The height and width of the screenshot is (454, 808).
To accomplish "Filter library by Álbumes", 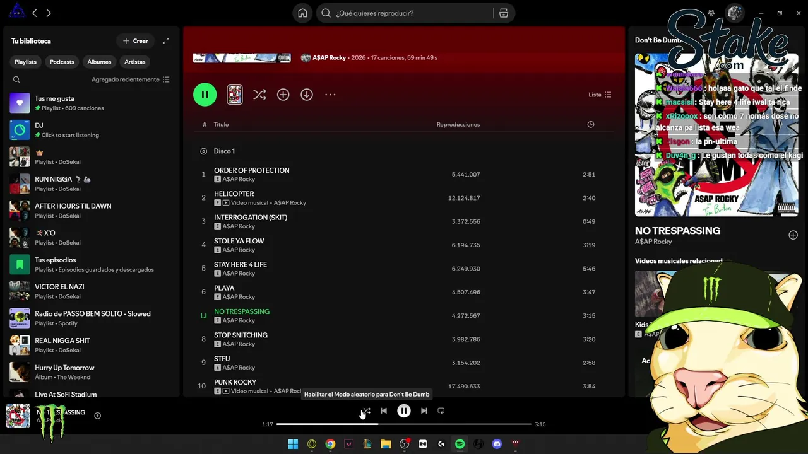I will (x=99, y=62).
